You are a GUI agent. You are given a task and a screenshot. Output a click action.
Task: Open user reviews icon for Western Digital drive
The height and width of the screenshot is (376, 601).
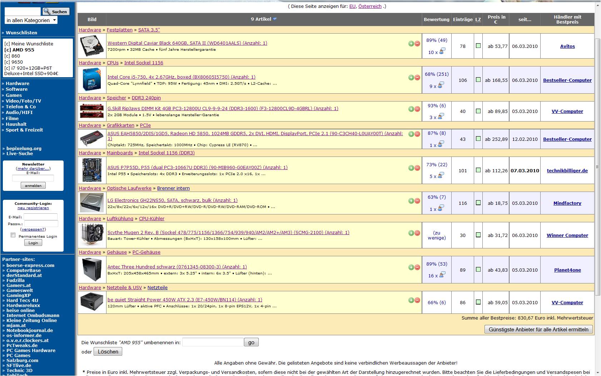click(442, 51)
